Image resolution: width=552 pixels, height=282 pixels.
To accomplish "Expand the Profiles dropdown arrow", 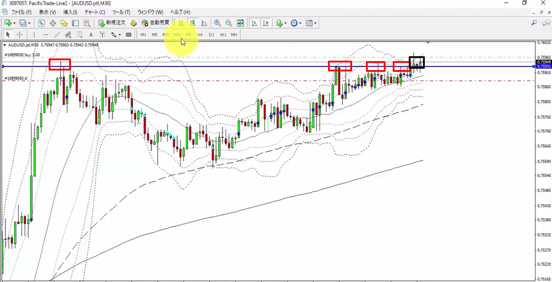I will pos(29,23).
